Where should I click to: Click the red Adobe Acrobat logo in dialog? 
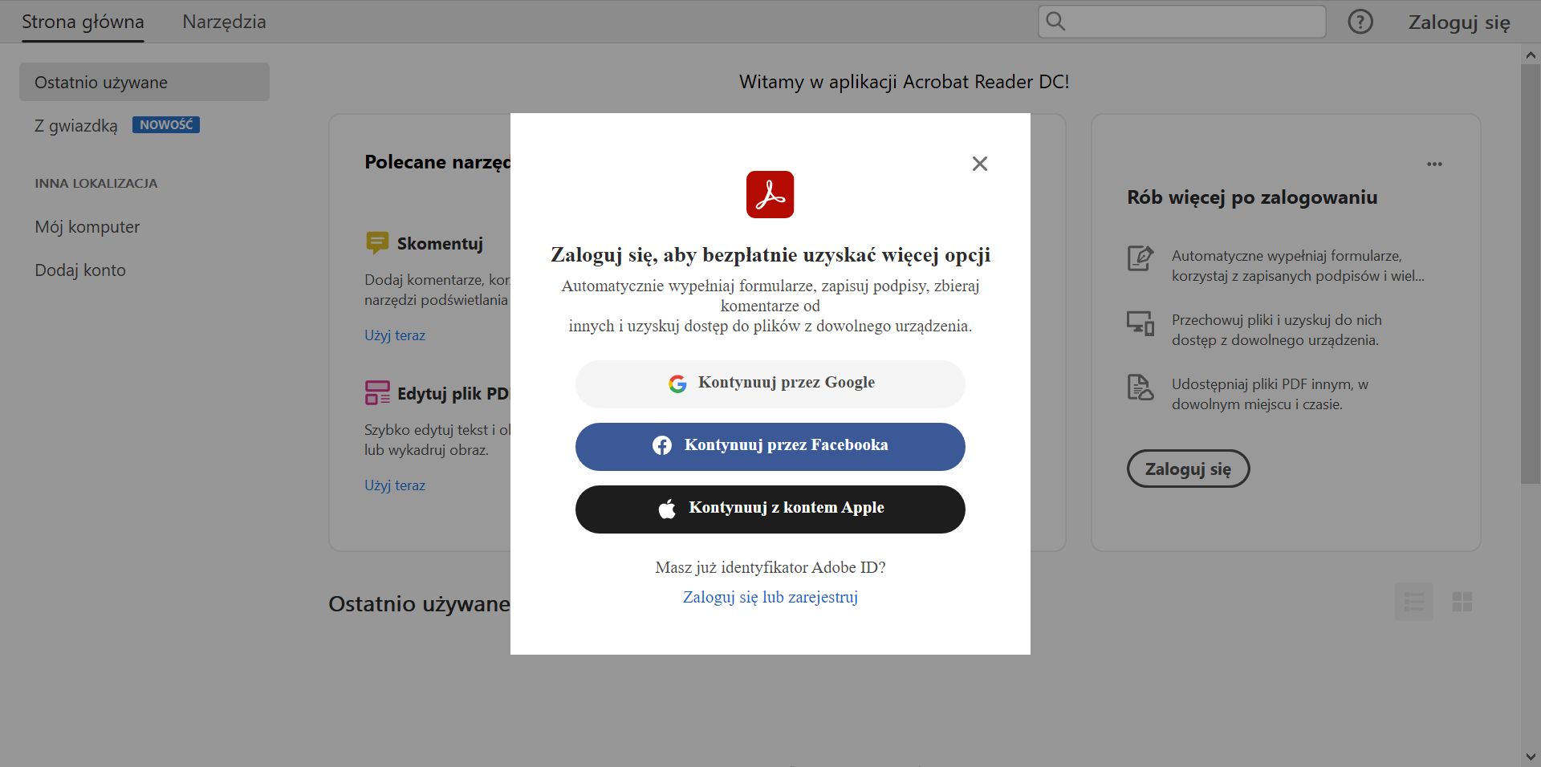(770, 193)
